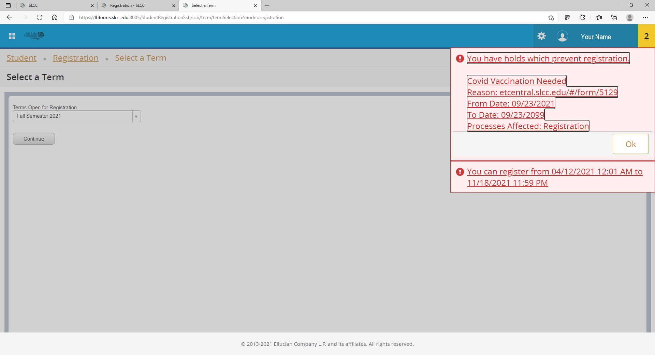
Task: Follow the Student breadcrumb link
Action: point(21,58)
